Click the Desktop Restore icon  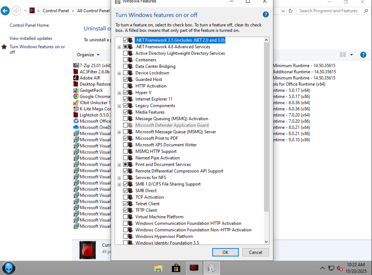coord(76,84)
